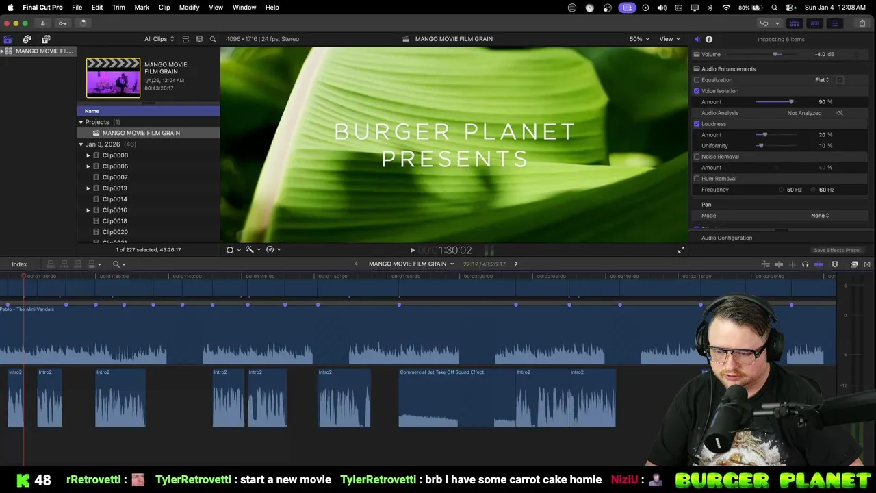
Task: Show or hide the Timeline layout button
Action: click(814, 23)
